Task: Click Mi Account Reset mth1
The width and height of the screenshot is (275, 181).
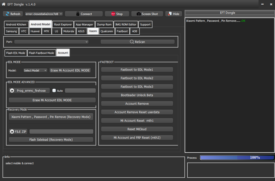Action: click(x=137, y=120)
